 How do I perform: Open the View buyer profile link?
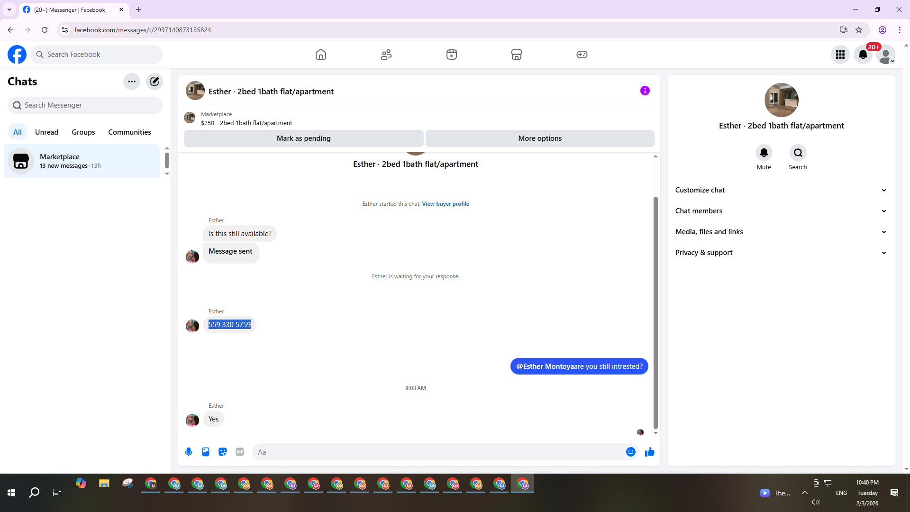pos(446,204)
